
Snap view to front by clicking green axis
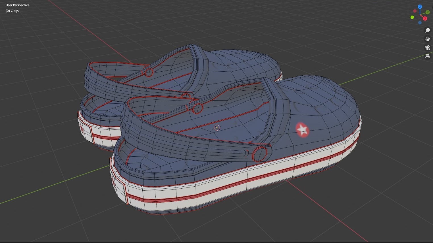click(428, 12)
